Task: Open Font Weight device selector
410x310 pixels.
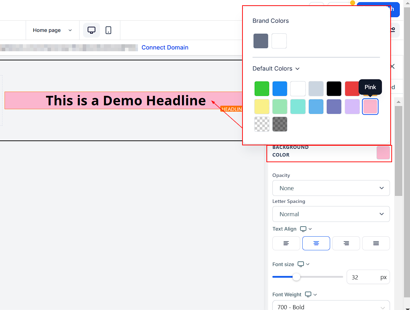Action: [311, 294]
